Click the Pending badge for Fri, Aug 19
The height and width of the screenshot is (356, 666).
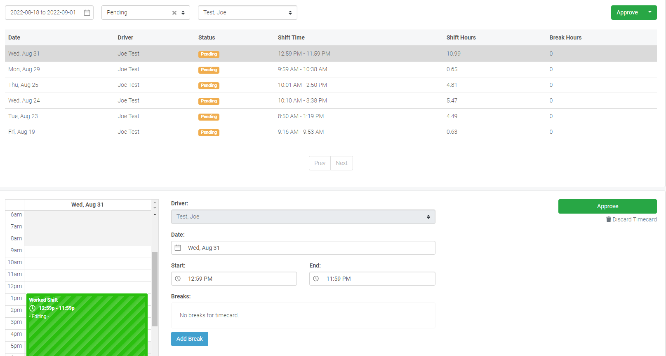(209, 133)
